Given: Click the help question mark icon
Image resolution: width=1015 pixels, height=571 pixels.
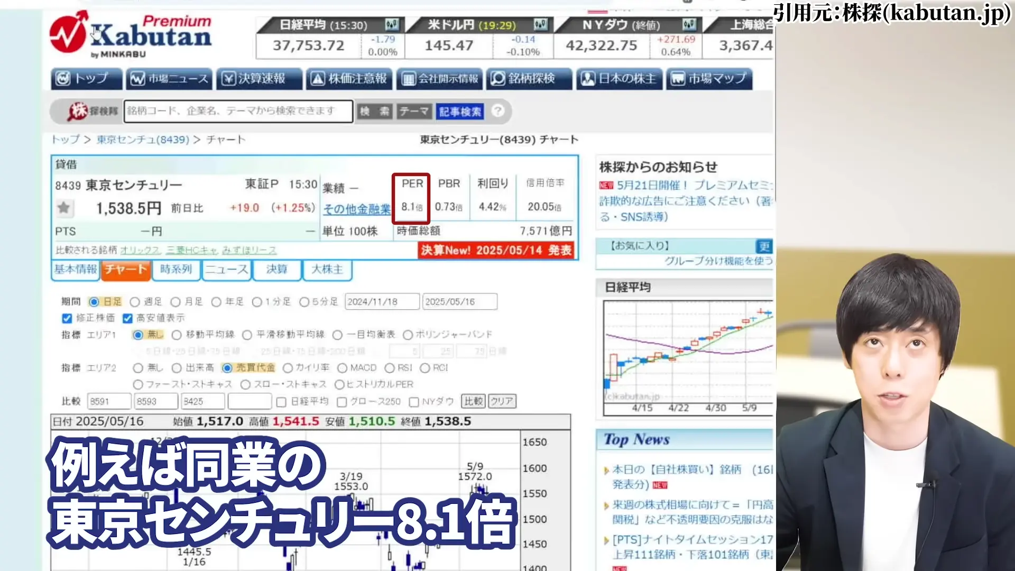Looking at the screenshot, I should point(497,111).
